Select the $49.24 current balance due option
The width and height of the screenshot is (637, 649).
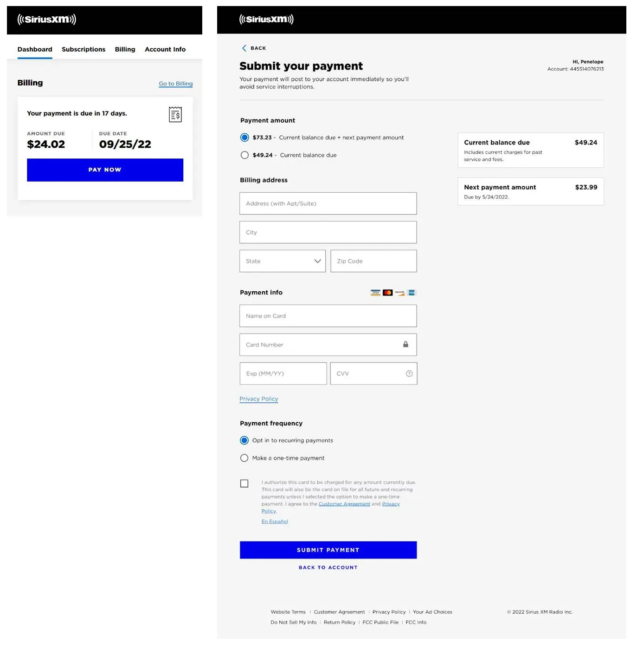pos(245,155)
